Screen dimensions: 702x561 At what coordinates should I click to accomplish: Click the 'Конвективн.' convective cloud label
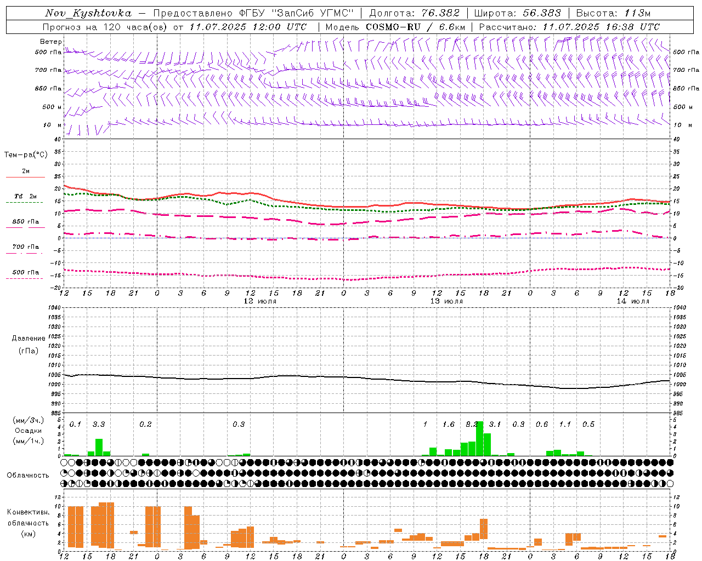(x=28, y=512)
